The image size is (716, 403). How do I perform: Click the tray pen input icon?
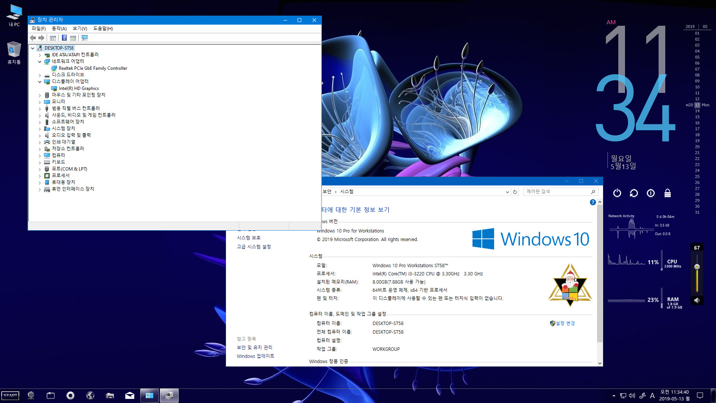pos(643,396)
